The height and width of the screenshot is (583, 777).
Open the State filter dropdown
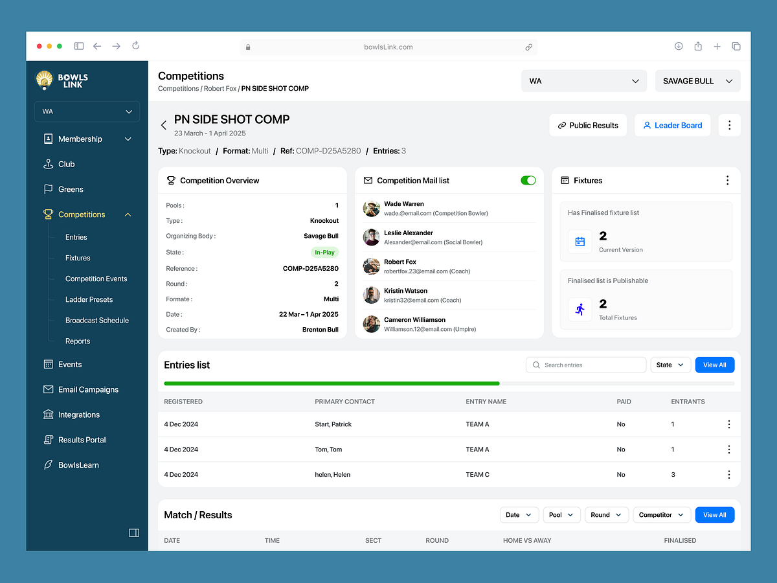tap(671, 365)
